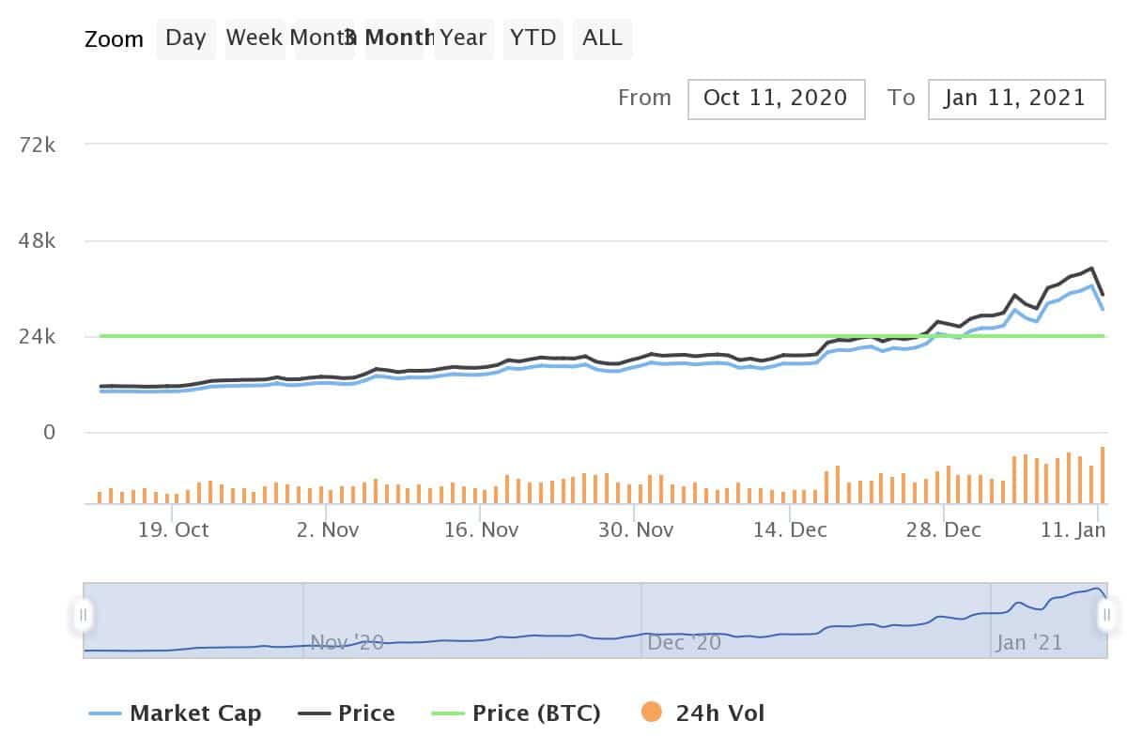Viewport: 1127px width, 751px height.
Task: Click the last volume bar near 11. Jan
Action: pyautogui.click(x=1102, y=476)
